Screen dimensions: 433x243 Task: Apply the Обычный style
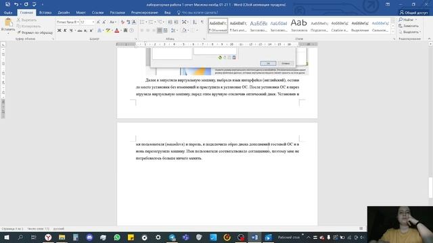[x=218, y=26]
